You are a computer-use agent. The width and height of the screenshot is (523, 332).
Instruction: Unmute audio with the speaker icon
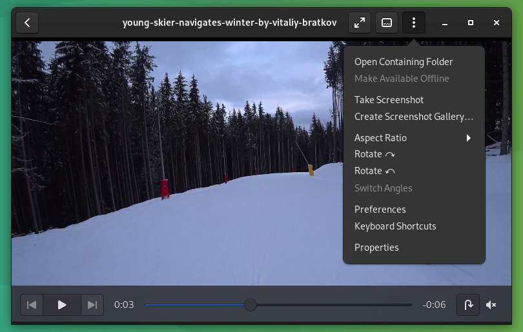tap(491, 305)
